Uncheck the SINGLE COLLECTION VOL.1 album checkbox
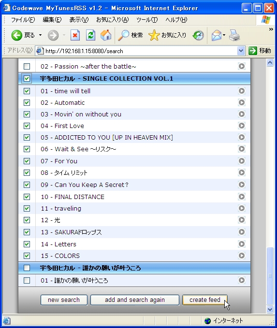Screen dimensions: 277x328 [x=27, y=78]
